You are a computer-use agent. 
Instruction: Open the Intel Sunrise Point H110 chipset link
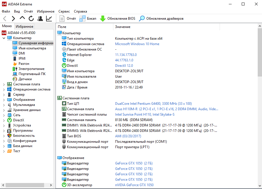pos(145,114)
